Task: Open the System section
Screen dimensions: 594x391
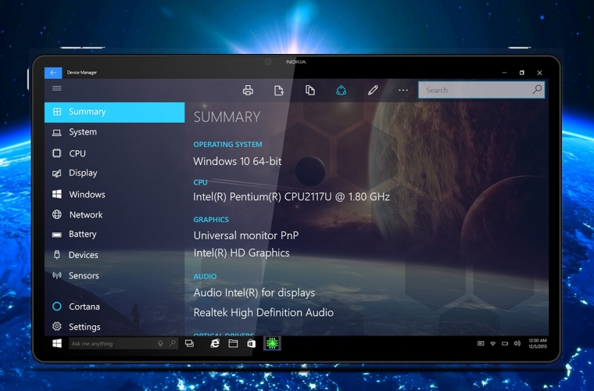Action: pyautogui.click(x=114, y=132)
